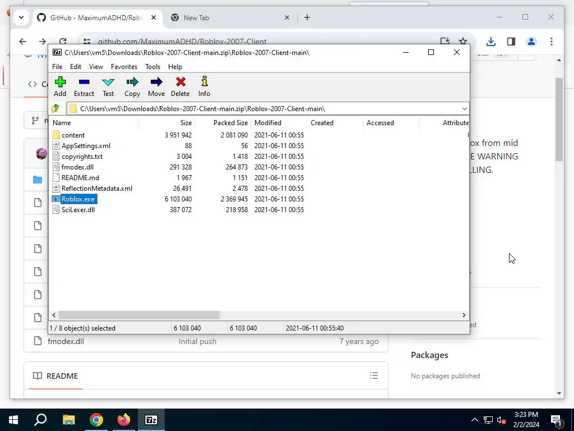This screenshot has height=431, width=574.
Task: Open the Help menu
Action: [175, 67]
